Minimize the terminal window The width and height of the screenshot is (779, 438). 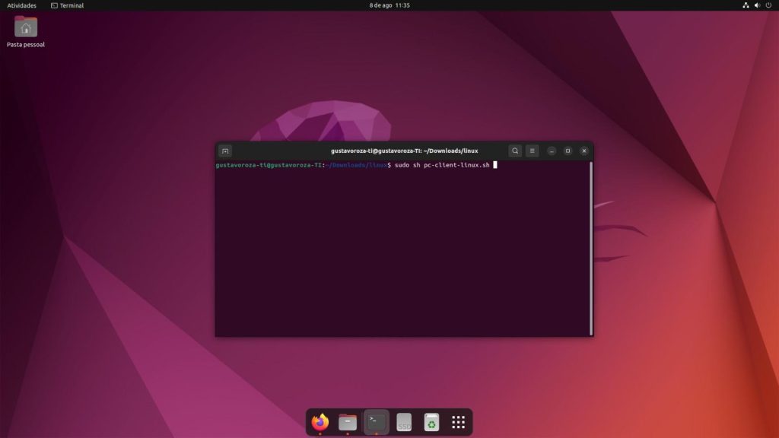coord(552,151)
